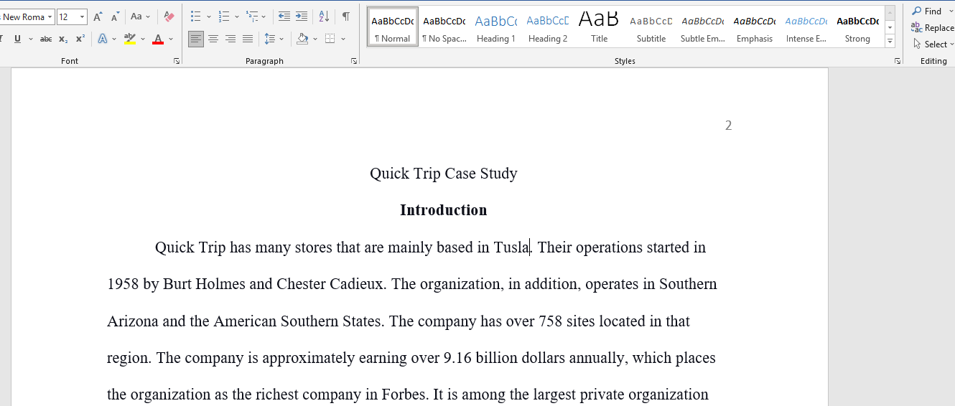The width and height of the screenshot is (955, 406).
Task: Click the Replace button
Action: pos(932,28)
